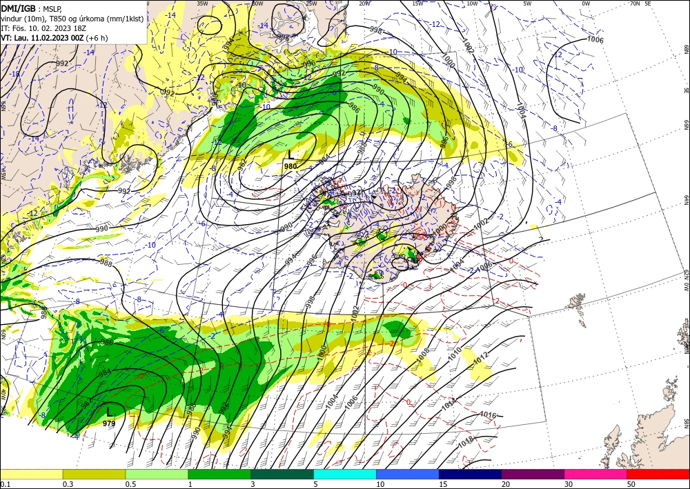
Task: Select the medium green 1–3 legend swatch
Action: click(219, 474)
